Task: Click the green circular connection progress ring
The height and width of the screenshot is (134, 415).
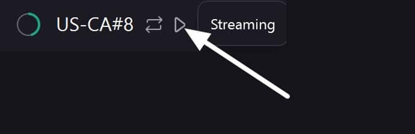Action: pos(29,24)
